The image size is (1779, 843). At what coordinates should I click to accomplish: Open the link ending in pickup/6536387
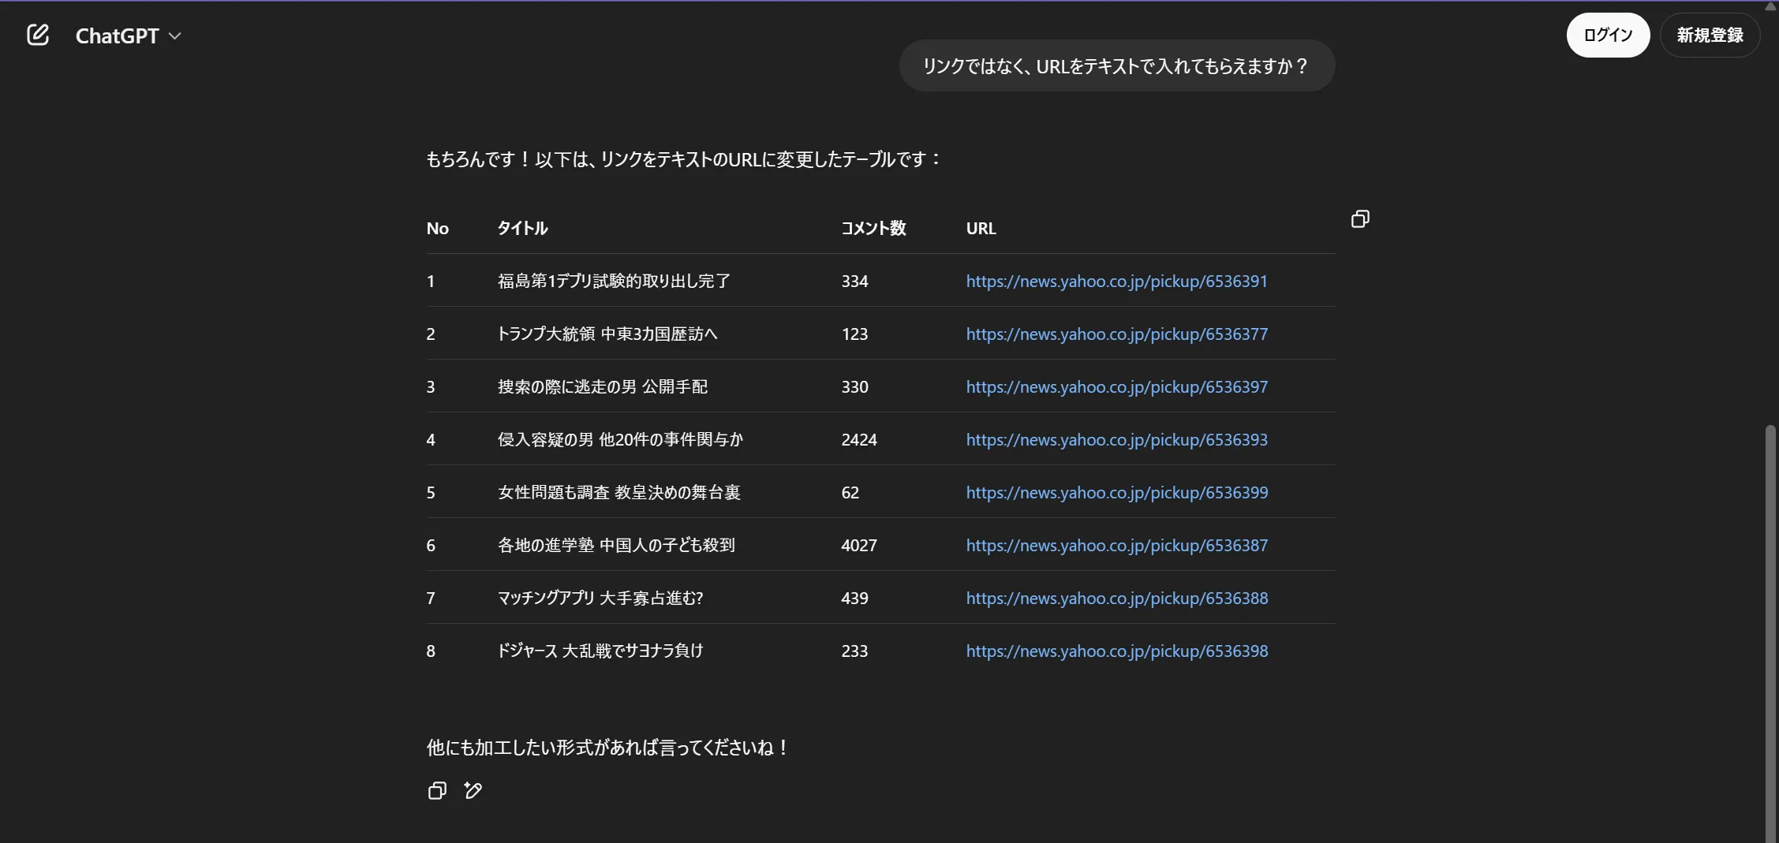1117,545
